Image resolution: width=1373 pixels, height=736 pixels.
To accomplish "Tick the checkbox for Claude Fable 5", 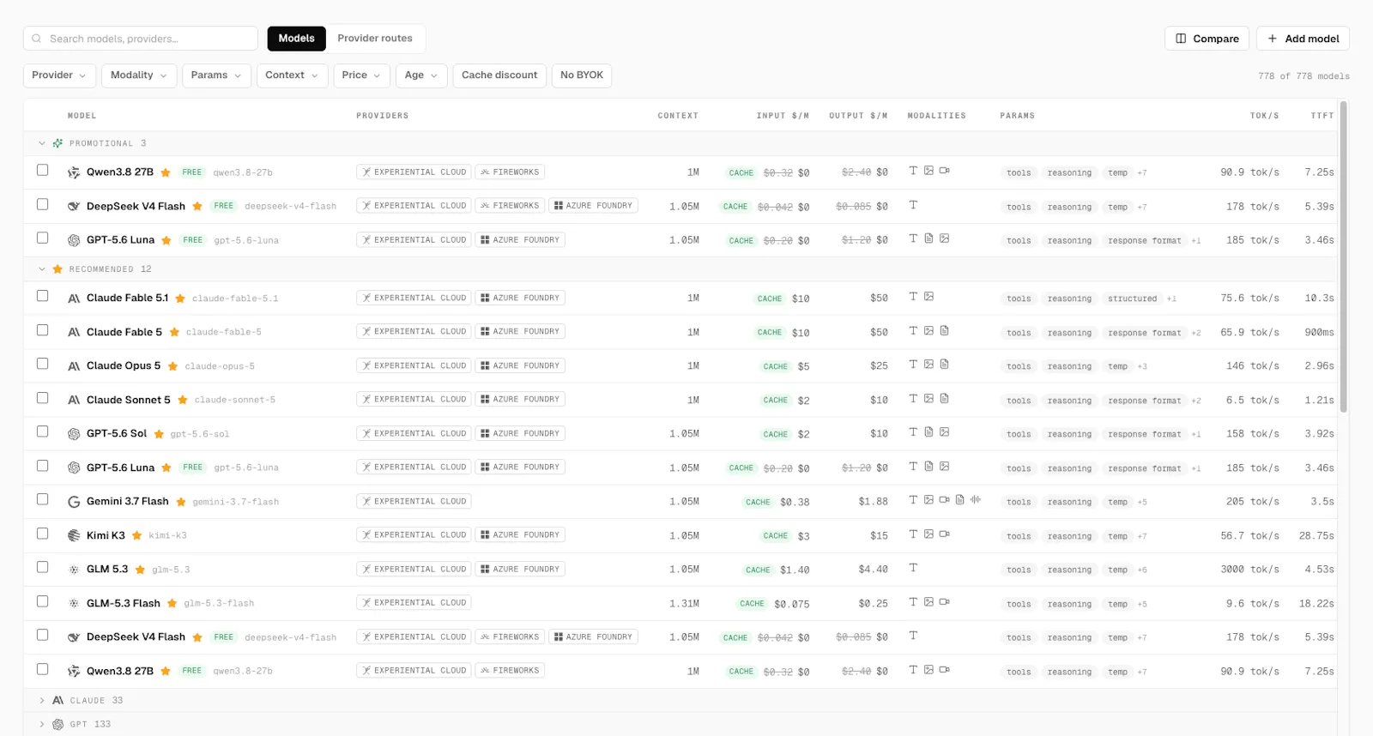I will pos(42,330).
